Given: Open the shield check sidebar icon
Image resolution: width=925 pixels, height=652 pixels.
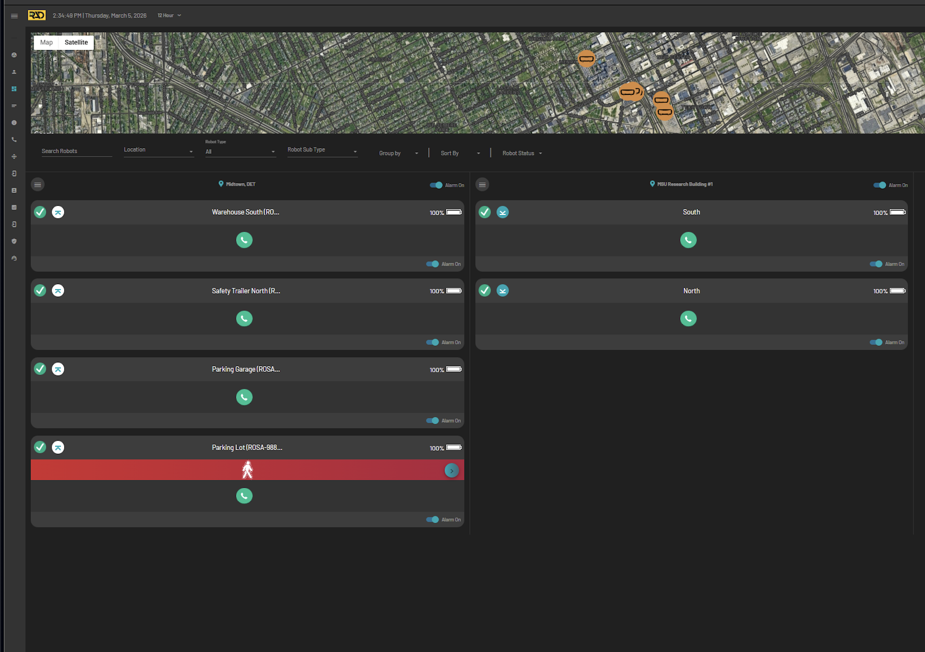Looking at the screenshot, I should (14, 241).
